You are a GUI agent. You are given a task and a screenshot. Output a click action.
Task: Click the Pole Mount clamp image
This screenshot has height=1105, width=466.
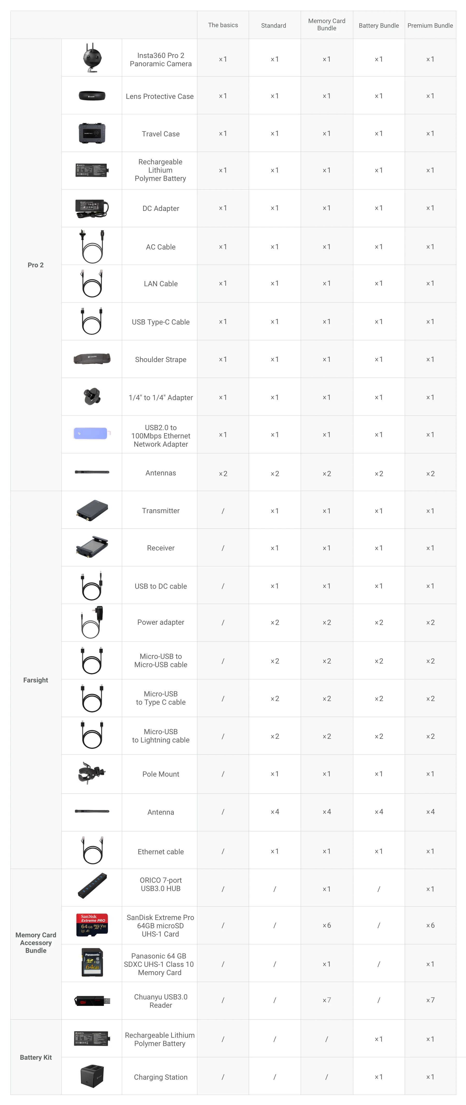pos(92,773)
